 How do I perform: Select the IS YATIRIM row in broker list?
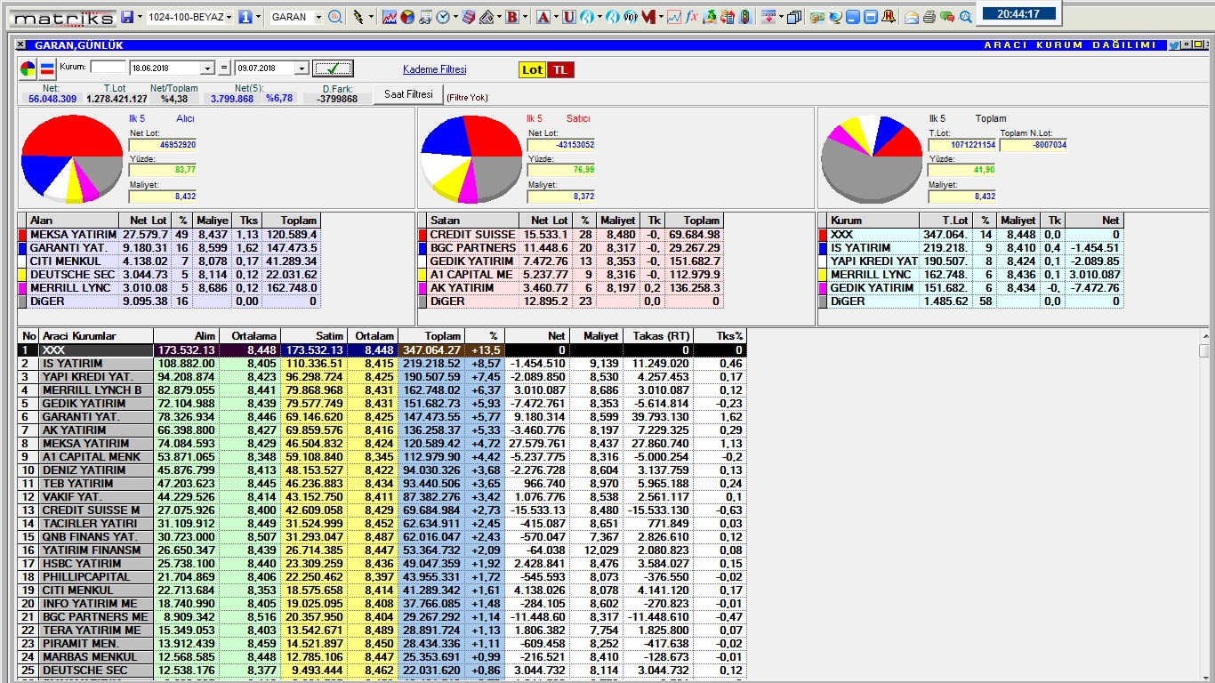tap(382, 364)
